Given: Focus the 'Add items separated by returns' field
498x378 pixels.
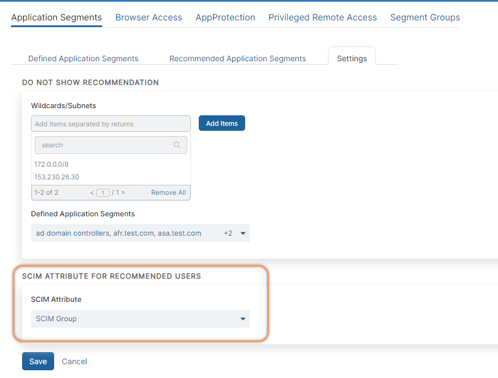Looking at the screenshot, I should point(111,124).
